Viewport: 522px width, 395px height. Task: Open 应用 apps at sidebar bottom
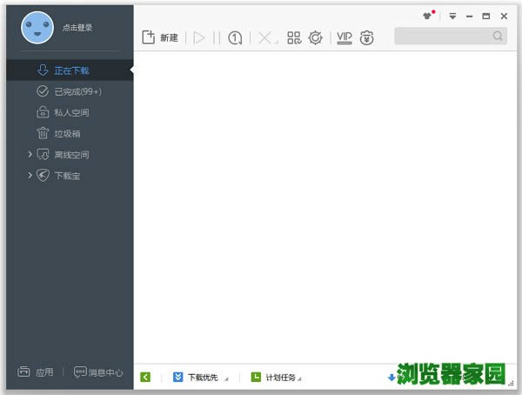pyautogui.click(x=35, y=372)
